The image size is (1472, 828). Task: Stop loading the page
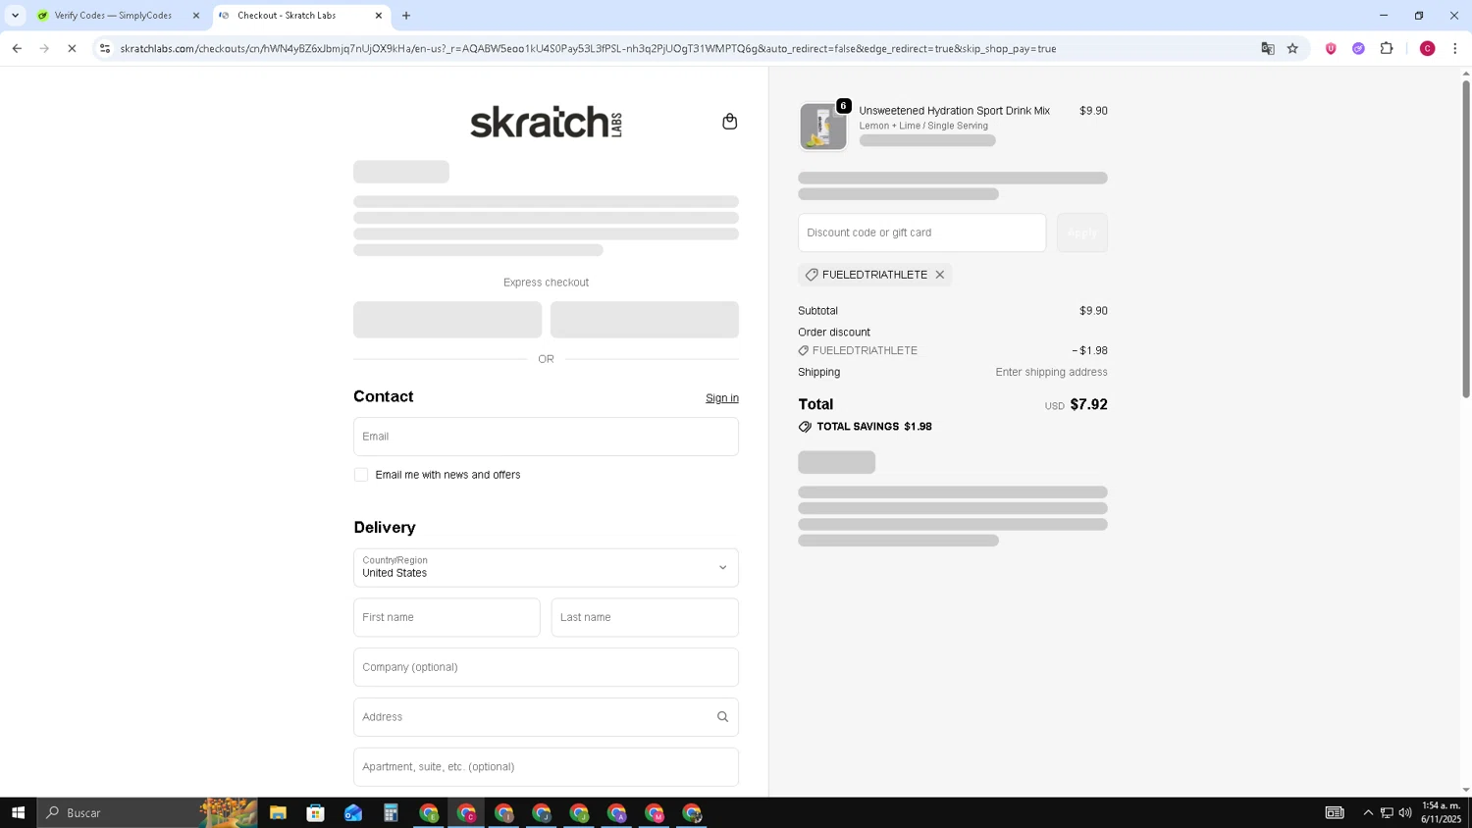[72, 48]
